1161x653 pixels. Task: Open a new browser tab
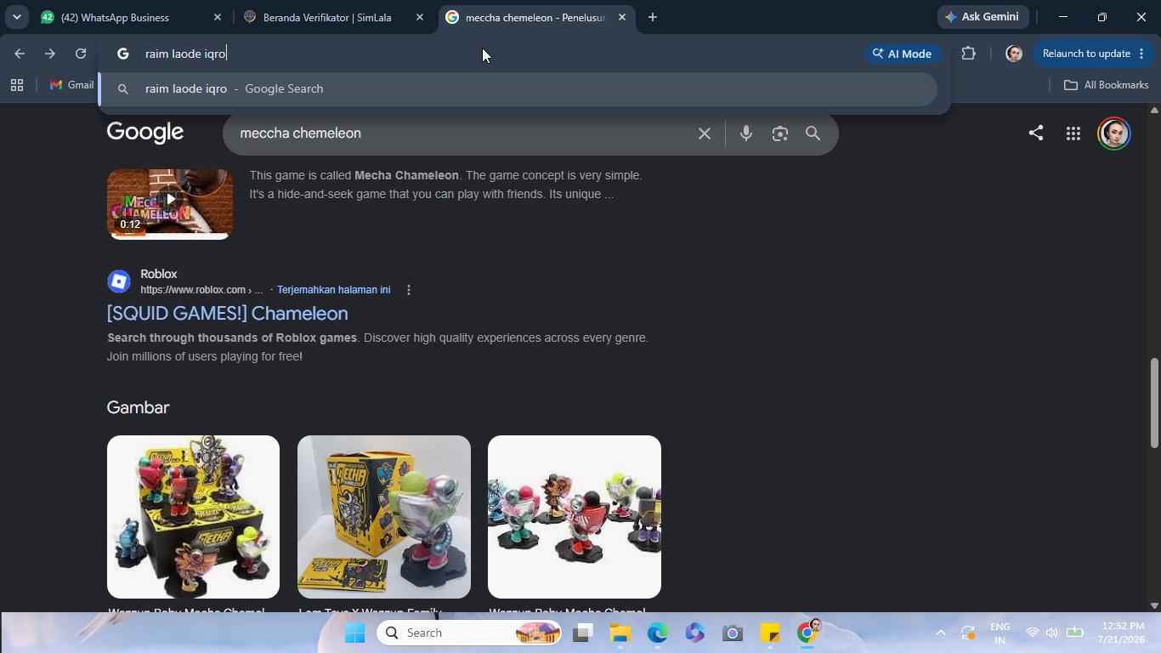653,17
